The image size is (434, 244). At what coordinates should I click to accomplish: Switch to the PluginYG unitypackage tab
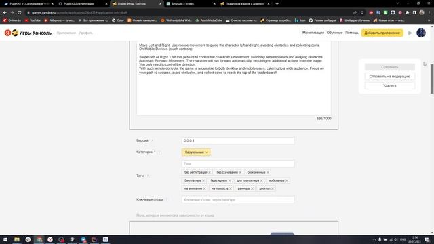[x=28, y=4]
